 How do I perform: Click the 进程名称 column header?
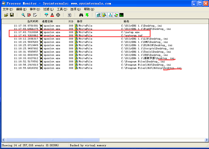tap(52, 22)
